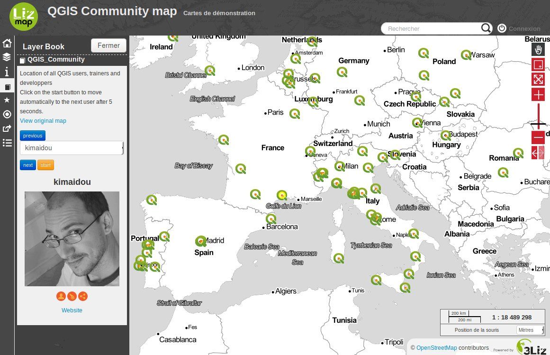Click the red minus zoom-out button
The image size is (550, 355).
(538, 137)
